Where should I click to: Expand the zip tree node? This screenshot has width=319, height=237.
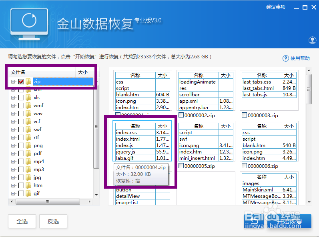[x=13, y=82]
